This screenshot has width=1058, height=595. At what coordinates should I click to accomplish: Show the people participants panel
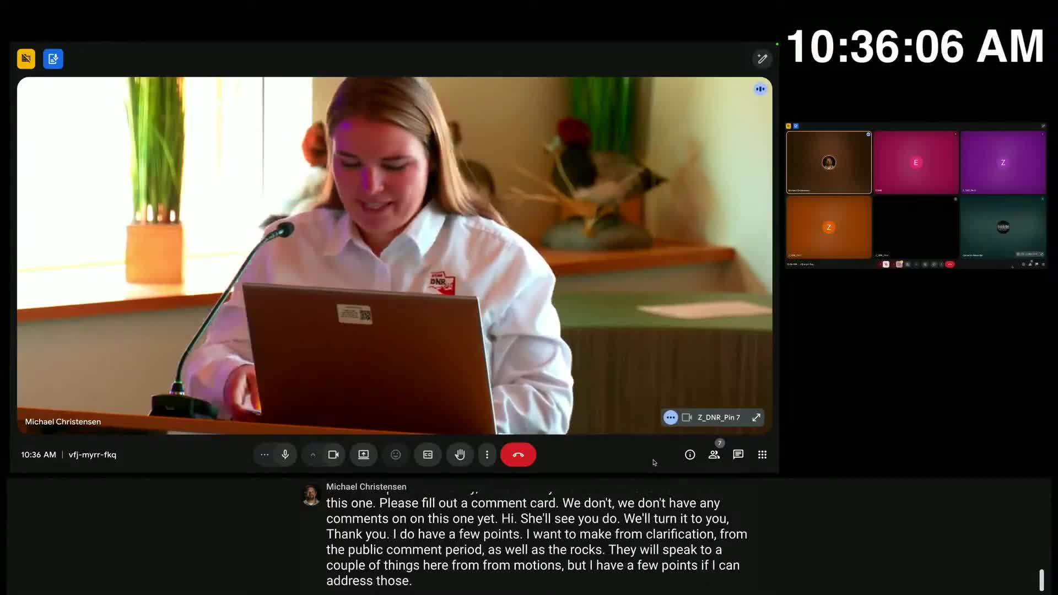(x=714, y=455)
